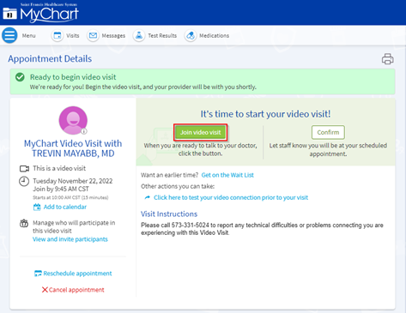Image resolution: width=406 pixels, height=313 pixels.
Task: Click the Appointment Details heading
Action: click(50, 59)
